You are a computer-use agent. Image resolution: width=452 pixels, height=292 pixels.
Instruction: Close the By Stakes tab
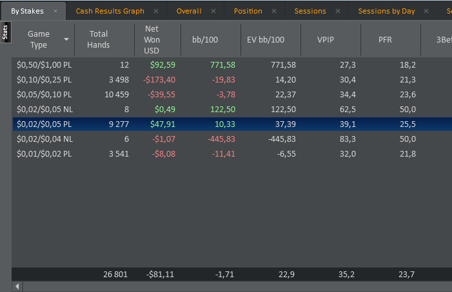pyautogui.click(x=55, y=11)
